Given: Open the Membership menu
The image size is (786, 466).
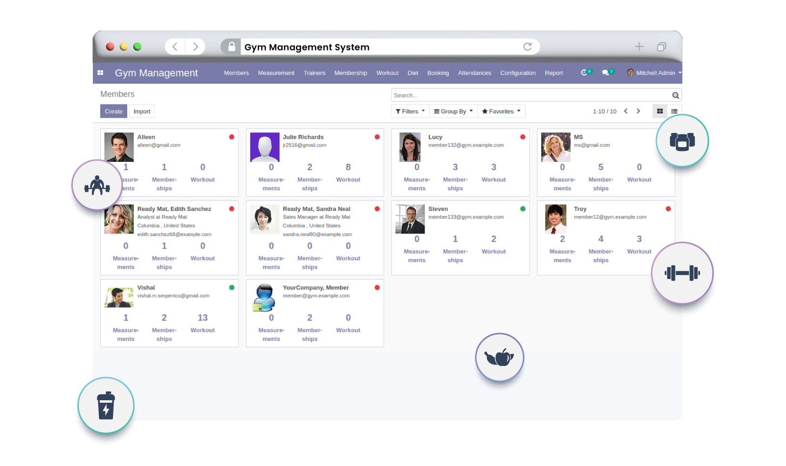Looking at the screenshot, I should pos(350,73).
